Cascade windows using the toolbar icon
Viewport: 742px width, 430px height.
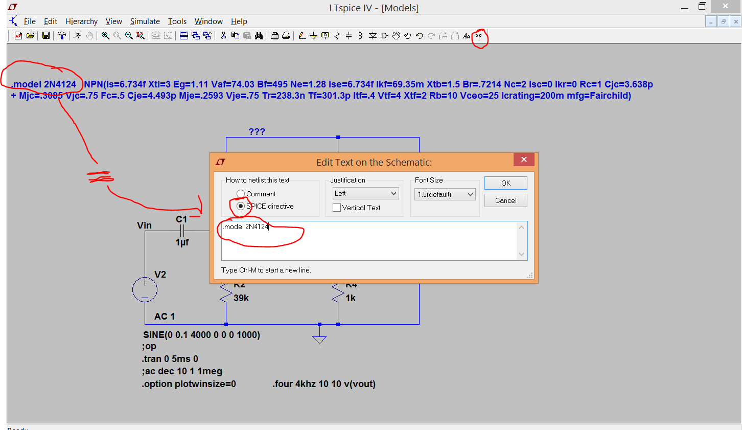coord(196,36)
